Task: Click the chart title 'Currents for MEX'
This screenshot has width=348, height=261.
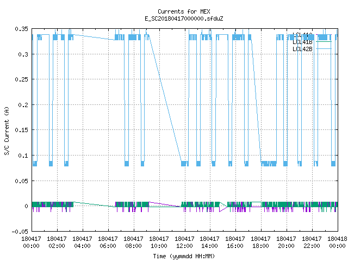Action: pos(184,11)
